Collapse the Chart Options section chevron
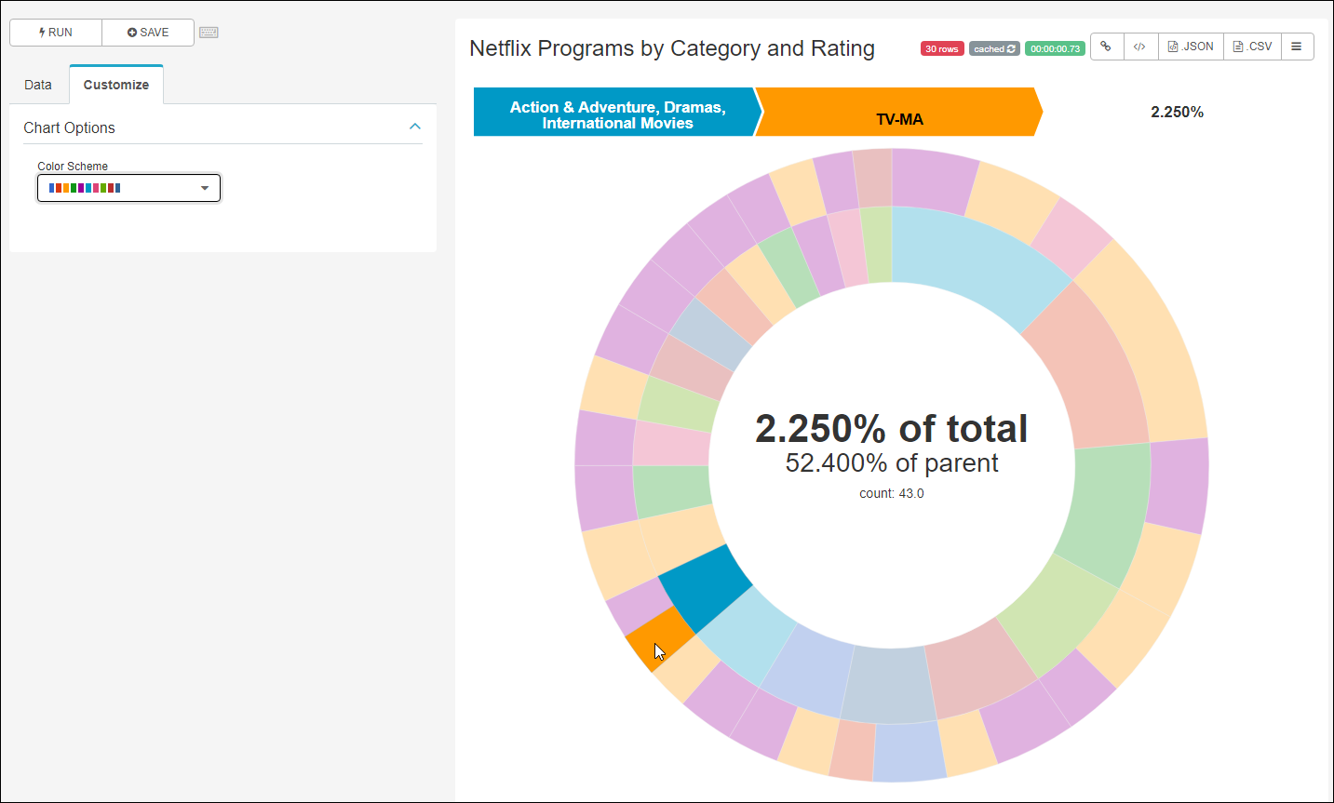 pyautogui.click(x=415, y=127)
